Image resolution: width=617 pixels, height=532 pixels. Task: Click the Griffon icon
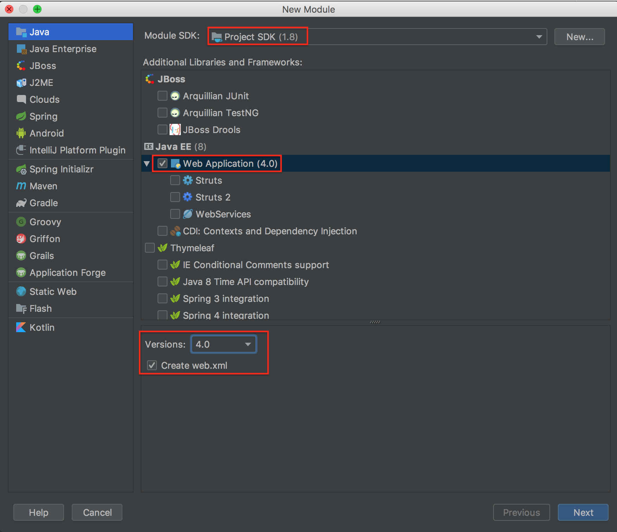21,239
